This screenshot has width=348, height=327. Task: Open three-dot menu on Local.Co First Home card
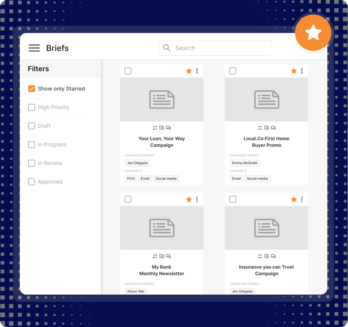click(302, 71)
